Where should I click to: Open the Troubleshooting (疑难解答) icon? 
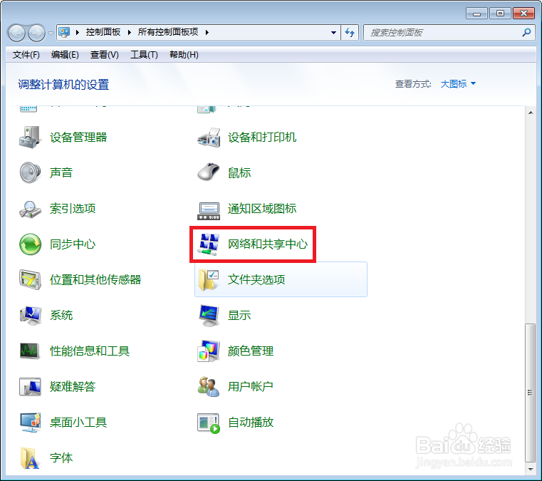(x=30, y=387)
